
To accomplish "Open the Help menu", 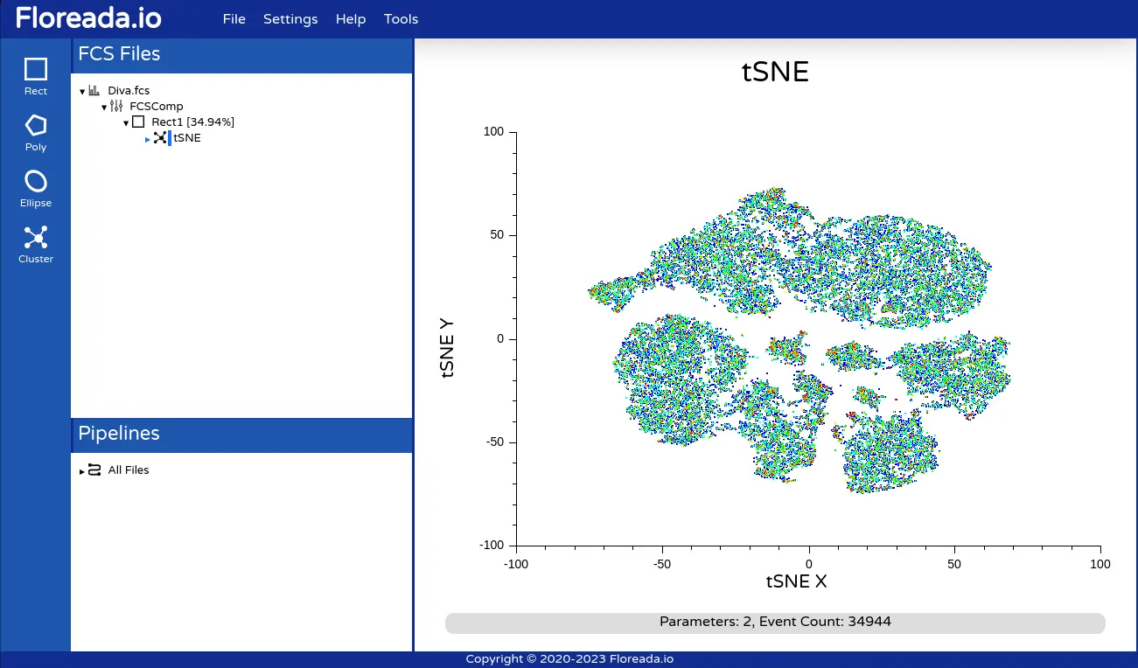I will click(x=351, y=19).
